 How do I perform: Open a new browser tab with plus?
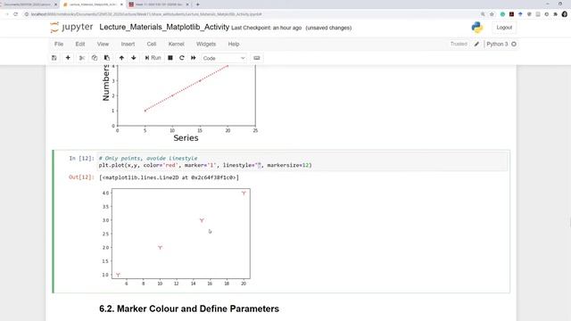coord(198,4)
